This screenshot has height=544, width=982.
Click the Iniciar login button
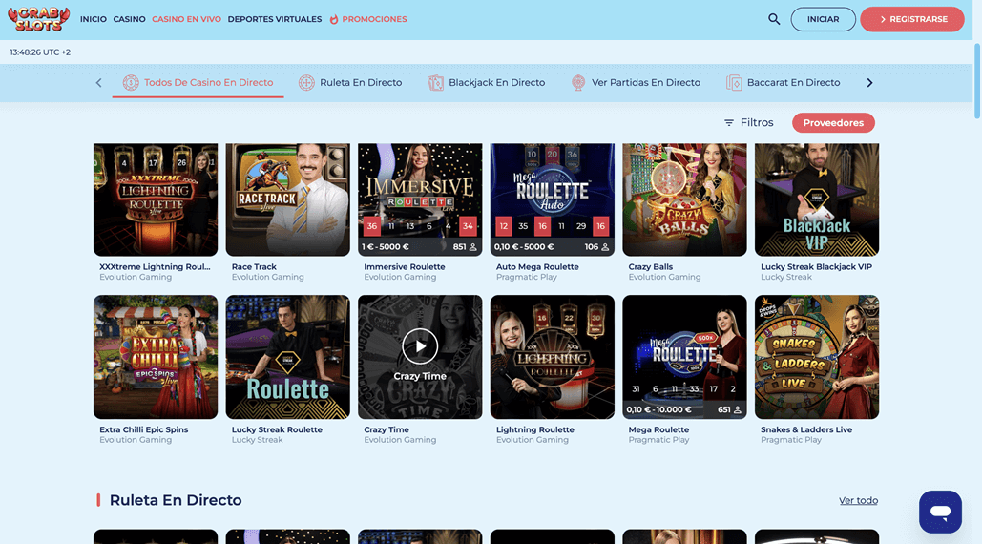pyautogui.click(x=823, y=19)
